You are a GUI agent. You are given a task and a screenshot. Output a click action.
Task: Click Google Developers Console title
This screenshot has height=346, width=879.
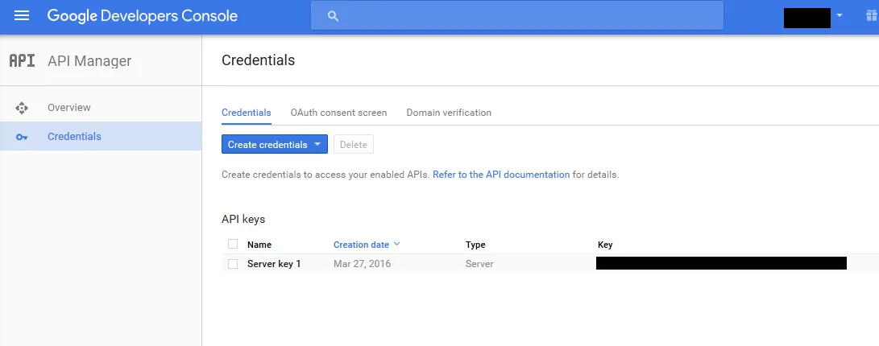[x=143, y=15]
